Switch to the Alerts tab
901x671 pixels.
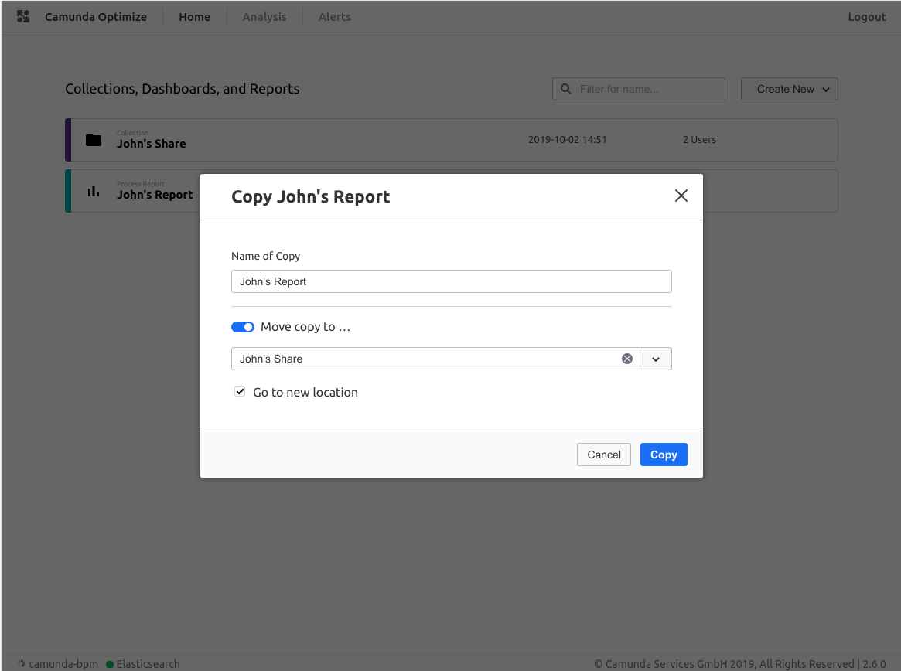click(x=334, y=16)
